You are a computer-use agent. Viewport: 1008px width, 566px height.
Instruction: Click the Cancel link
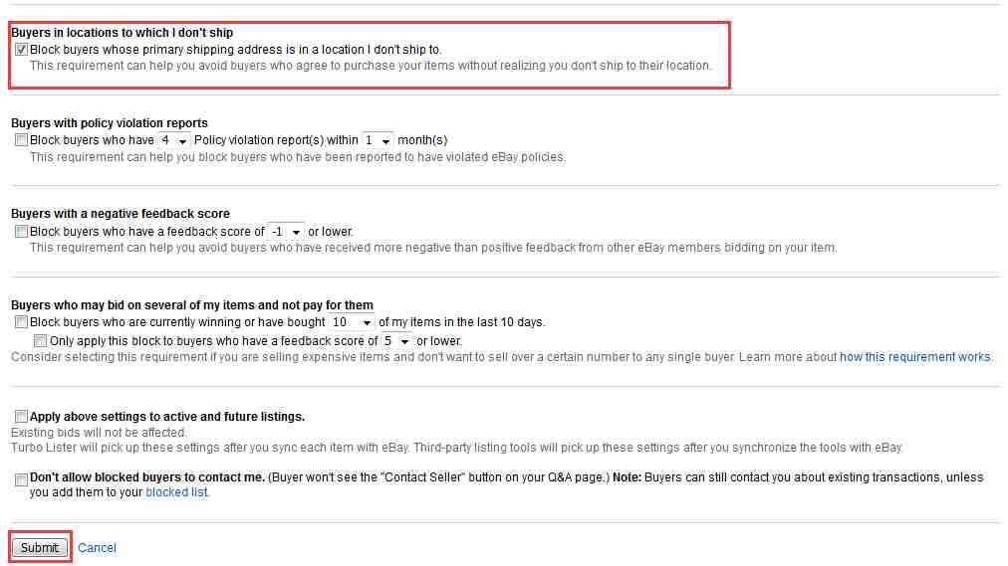[97, 547]
